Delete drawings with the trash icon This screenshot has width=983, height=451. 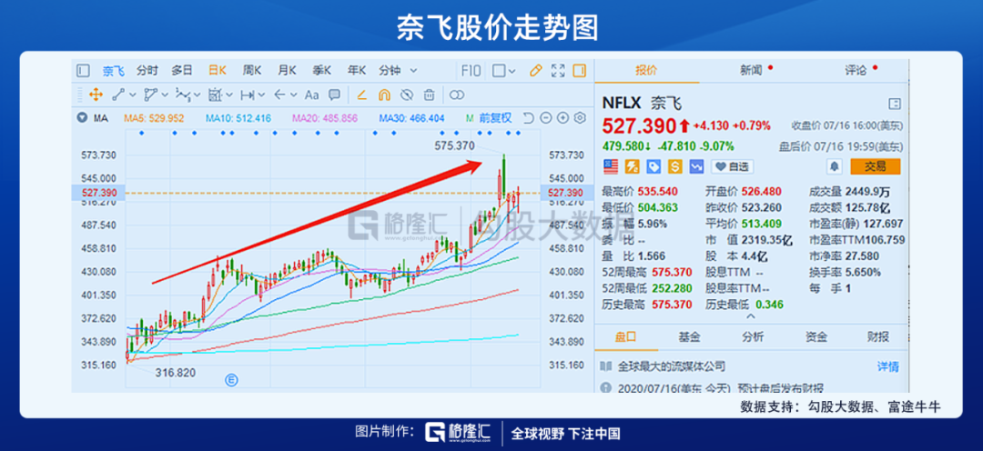(x=429, y=95)
